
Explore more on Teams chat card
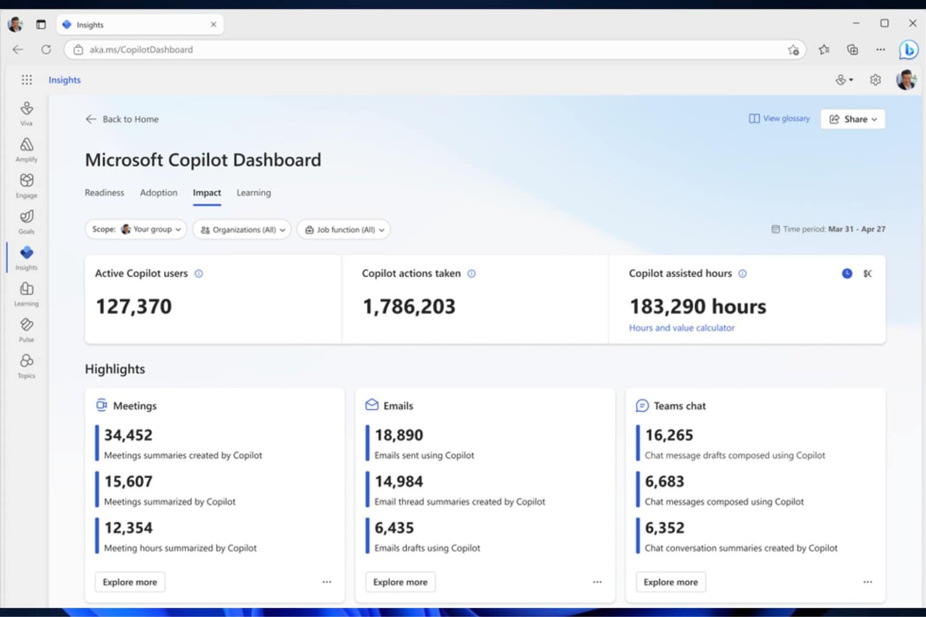point(670,582)
